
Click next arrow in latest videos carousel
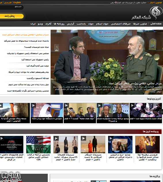coord(161,112)
